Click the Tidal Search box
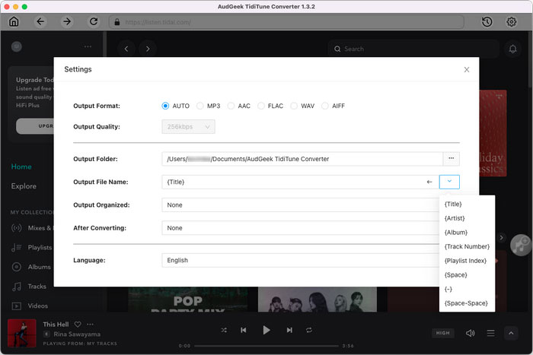 pos(413,49)
